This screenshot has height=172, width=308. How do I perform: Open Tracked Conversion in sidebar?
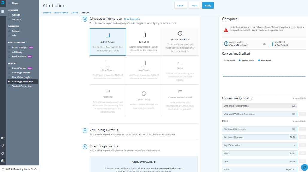(x=22, y=86)
